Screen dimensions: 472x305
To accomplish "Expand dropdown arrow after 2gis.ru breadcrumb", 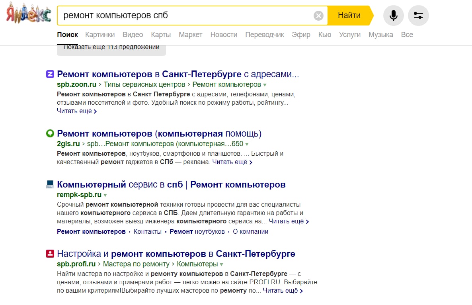I will click(x=247, y=144).
